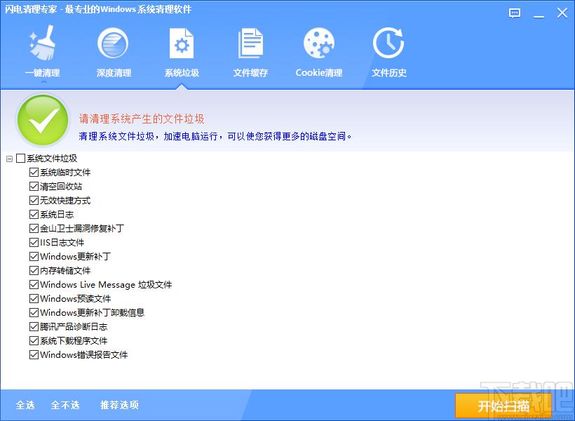Select the Windows错误报告文件 row text
This screenshot has width=575, height=421.
(84, 354)
